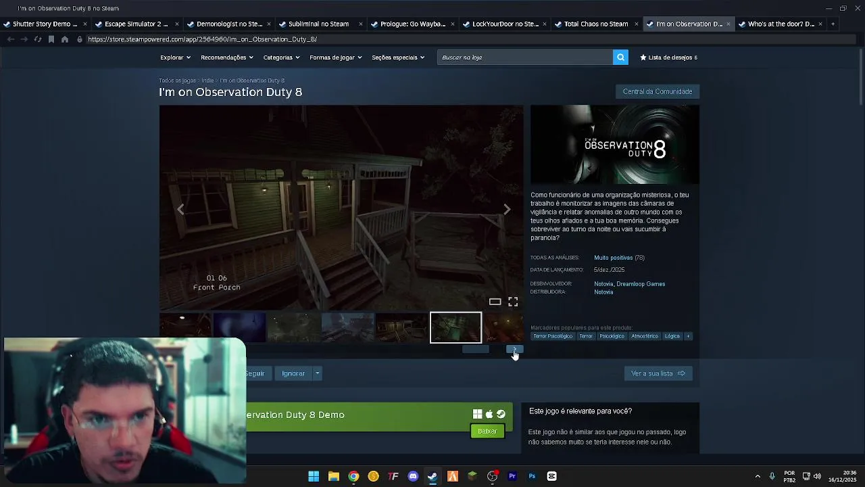Open Minecraft block icon on taskbar
This screenshot has height=487, width=865.
472,476
